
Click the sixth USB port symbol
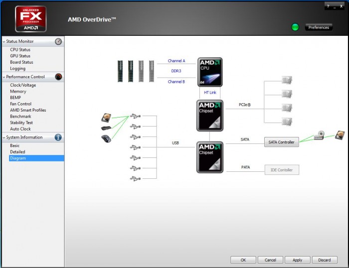[135, 168]
